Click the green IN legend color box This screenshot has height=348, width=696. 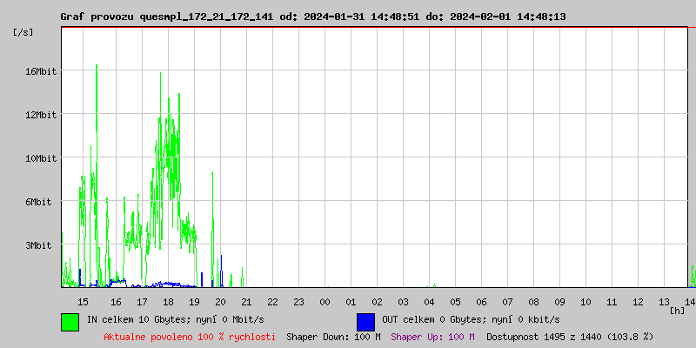pos(70,322)
